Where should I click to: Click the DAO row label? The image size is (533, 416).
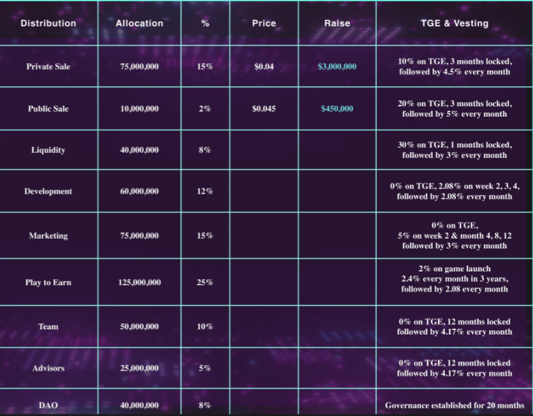[x=48, y=405]
